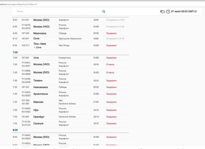
Task: Click Отмена status for FV 6051 flight
Action: pos(110,64)
